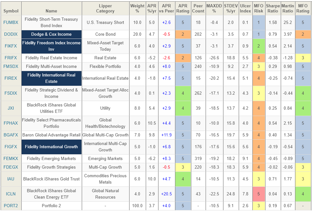Open the FEMKX Fidelity Emerging Markets ticker
Viewport: 312px width, 211px height.
coord(11,158)
